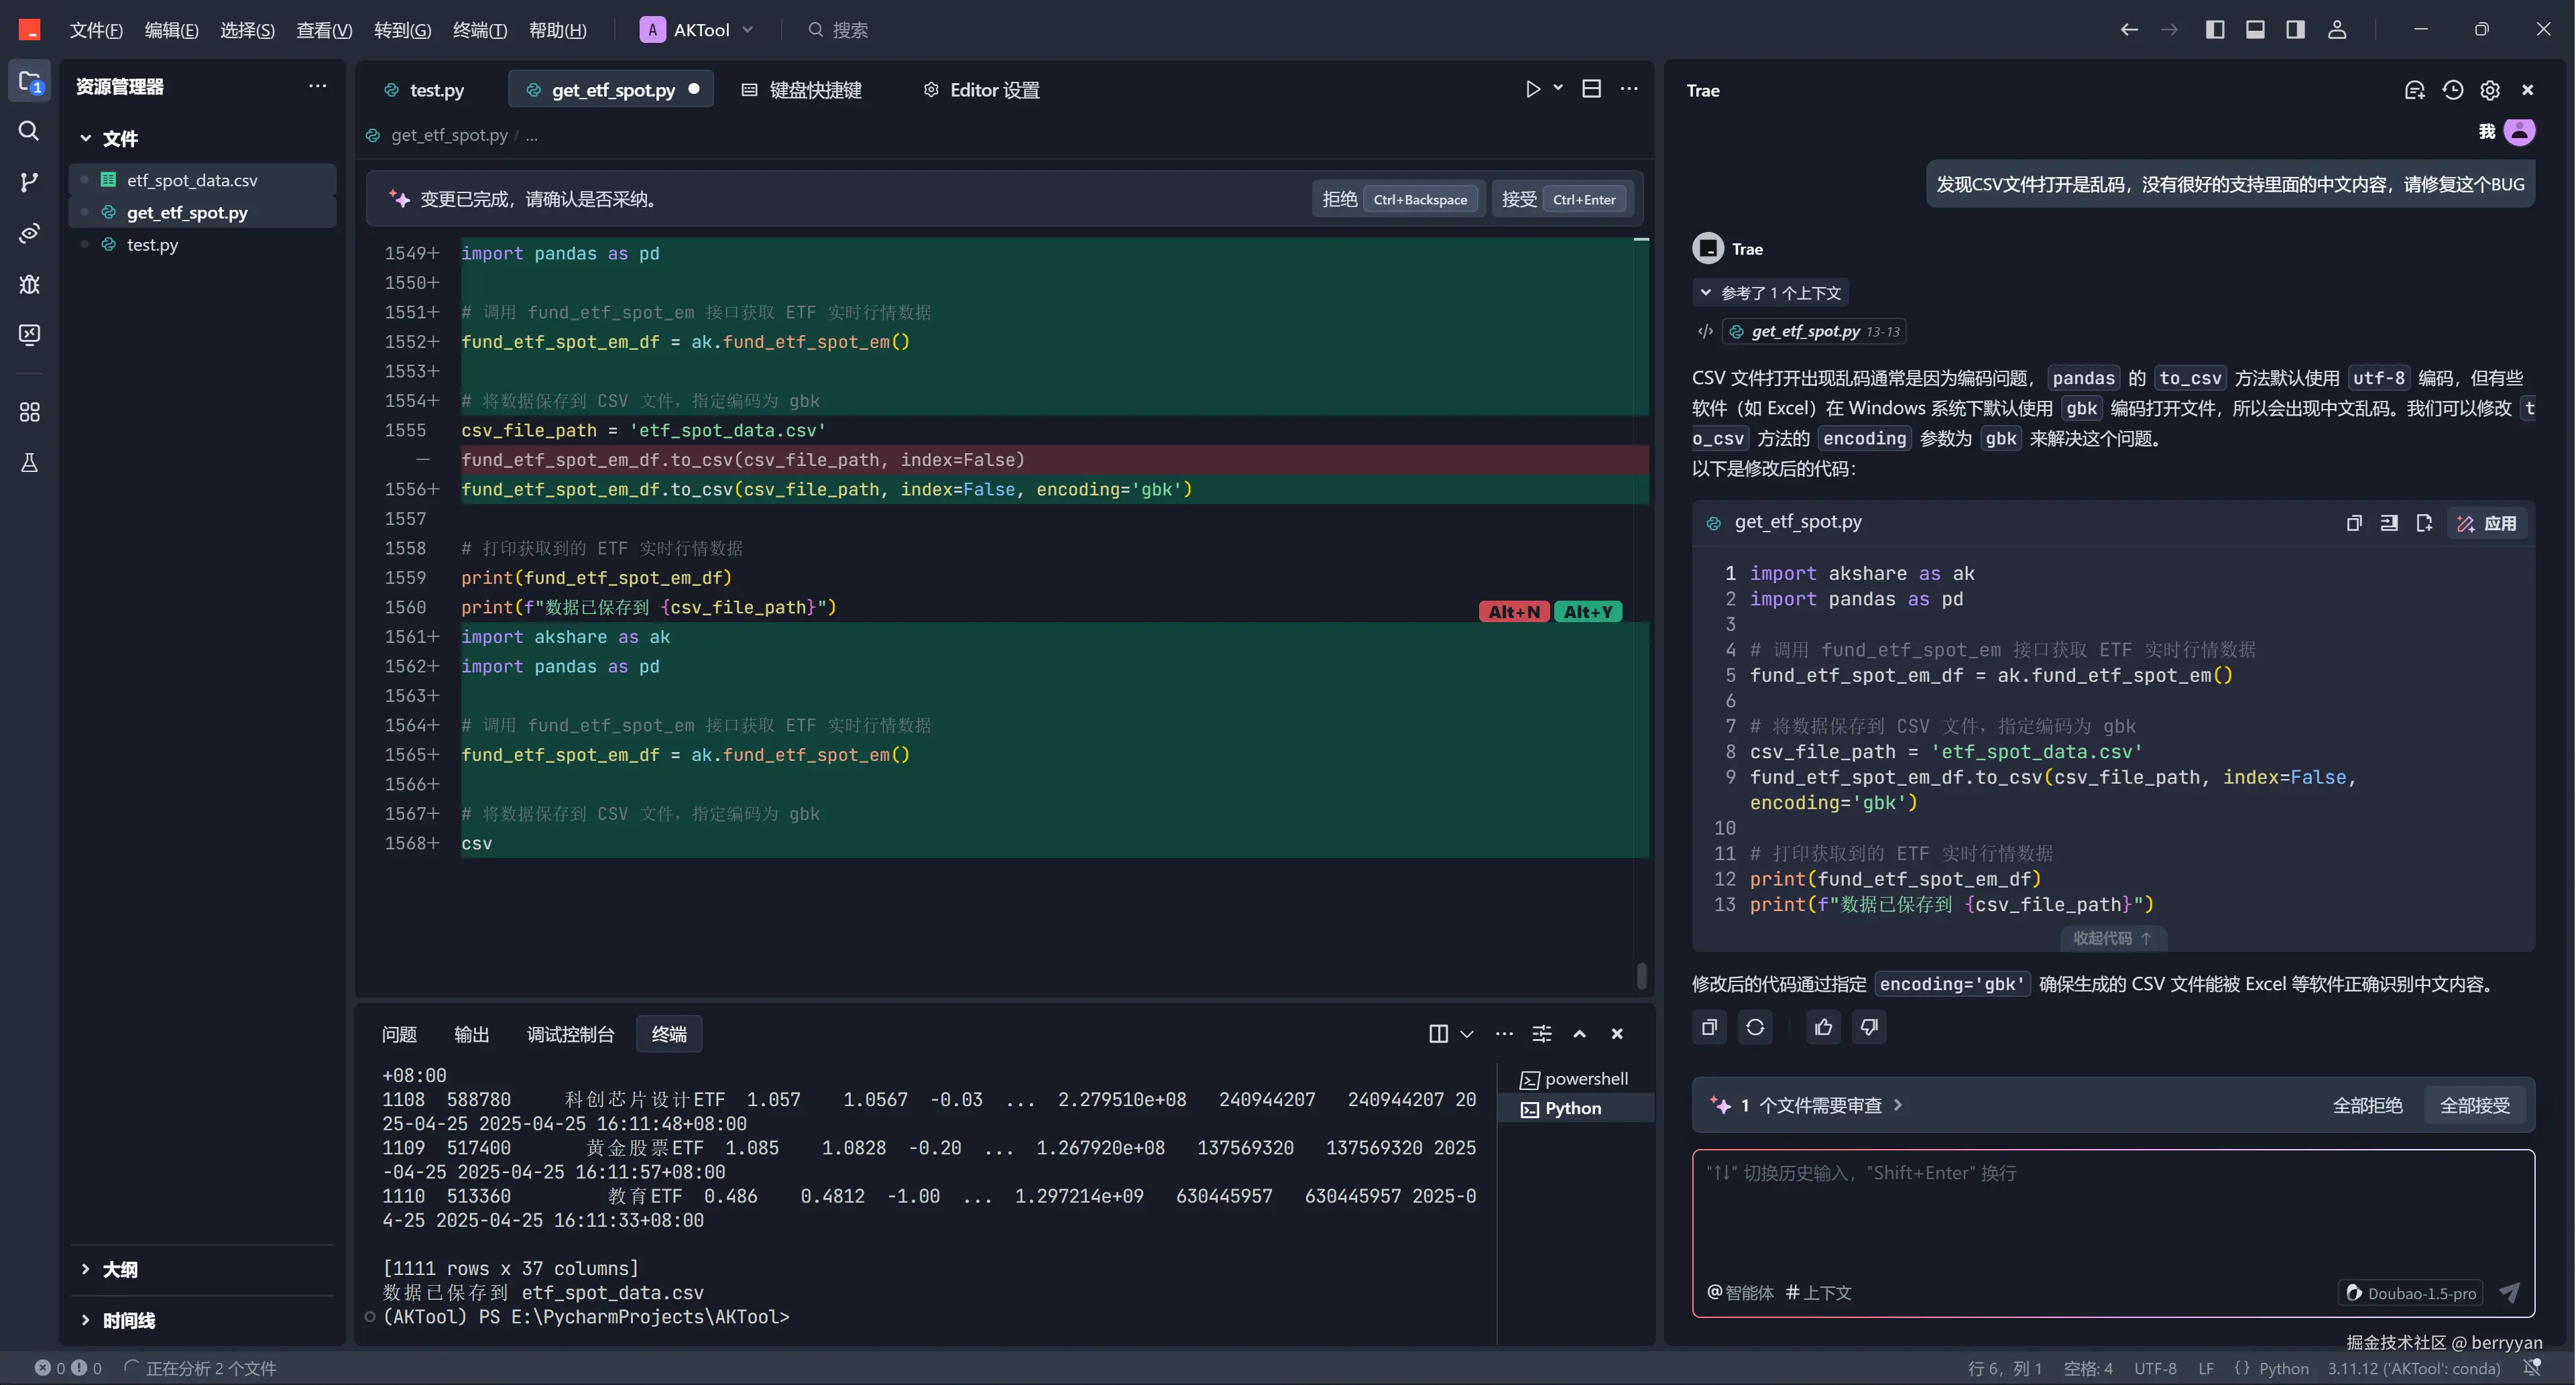
Task: Toggle the primary left sidebar layout icon
Action: (2215, 29)
